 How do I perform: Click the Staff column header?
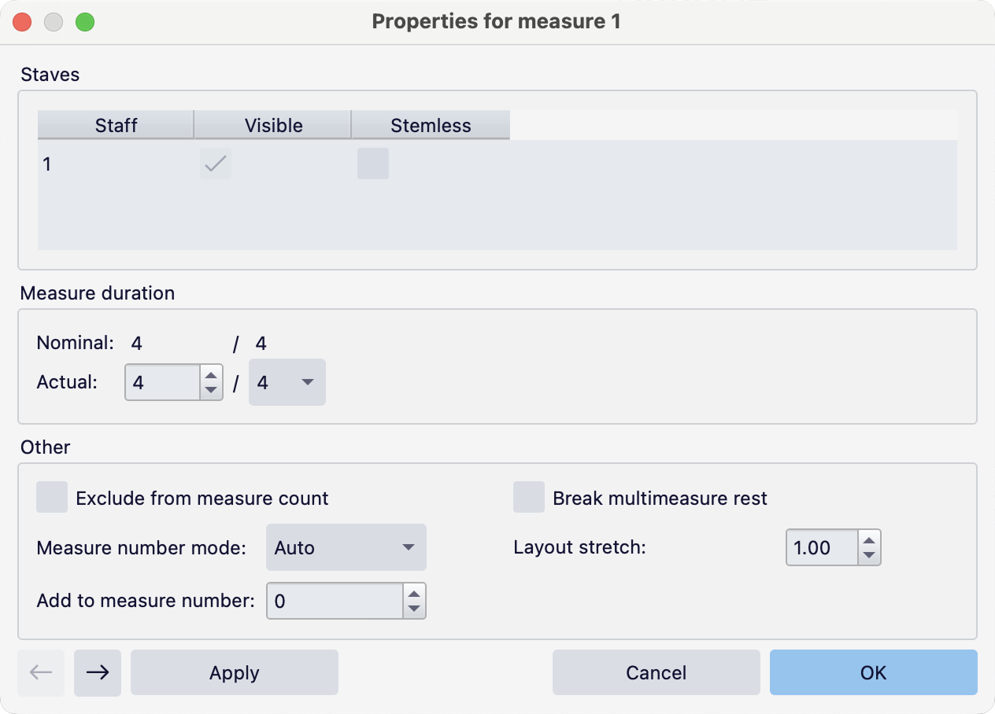[115, 125]
